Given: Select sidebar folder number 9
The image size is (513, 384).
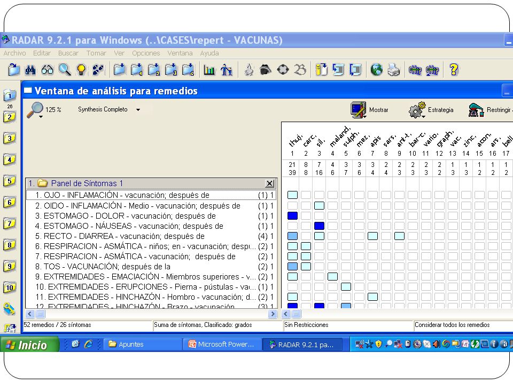Looking at the screenshot, I should (x=10, y=266).
